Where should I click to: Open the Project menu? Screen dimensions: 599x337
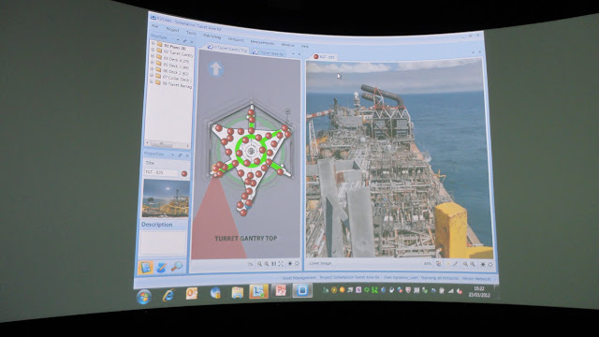(x=172, y=29)
